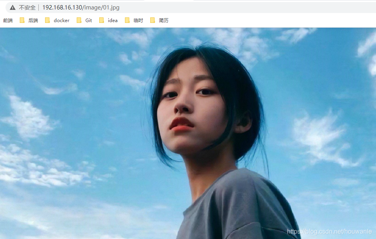Click the folder icon beside Git

pyautogui.click(x=79, y=21)
